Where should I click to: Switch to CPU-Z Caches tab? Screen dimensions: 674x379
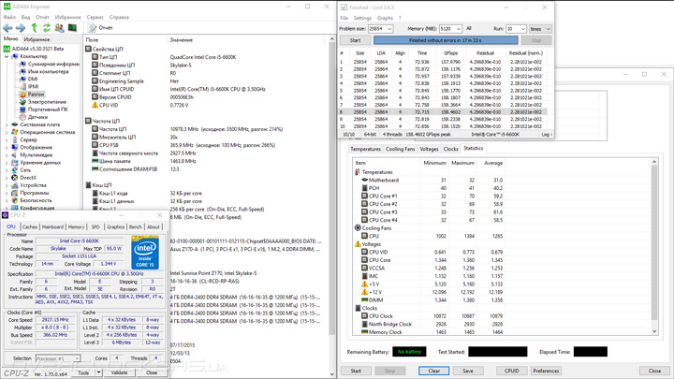(x=30, y=226)
